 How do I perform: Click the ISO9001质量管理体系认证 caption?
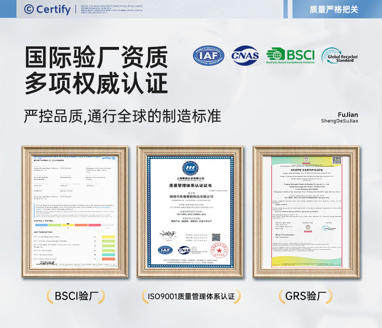click(x=191, y=297)
